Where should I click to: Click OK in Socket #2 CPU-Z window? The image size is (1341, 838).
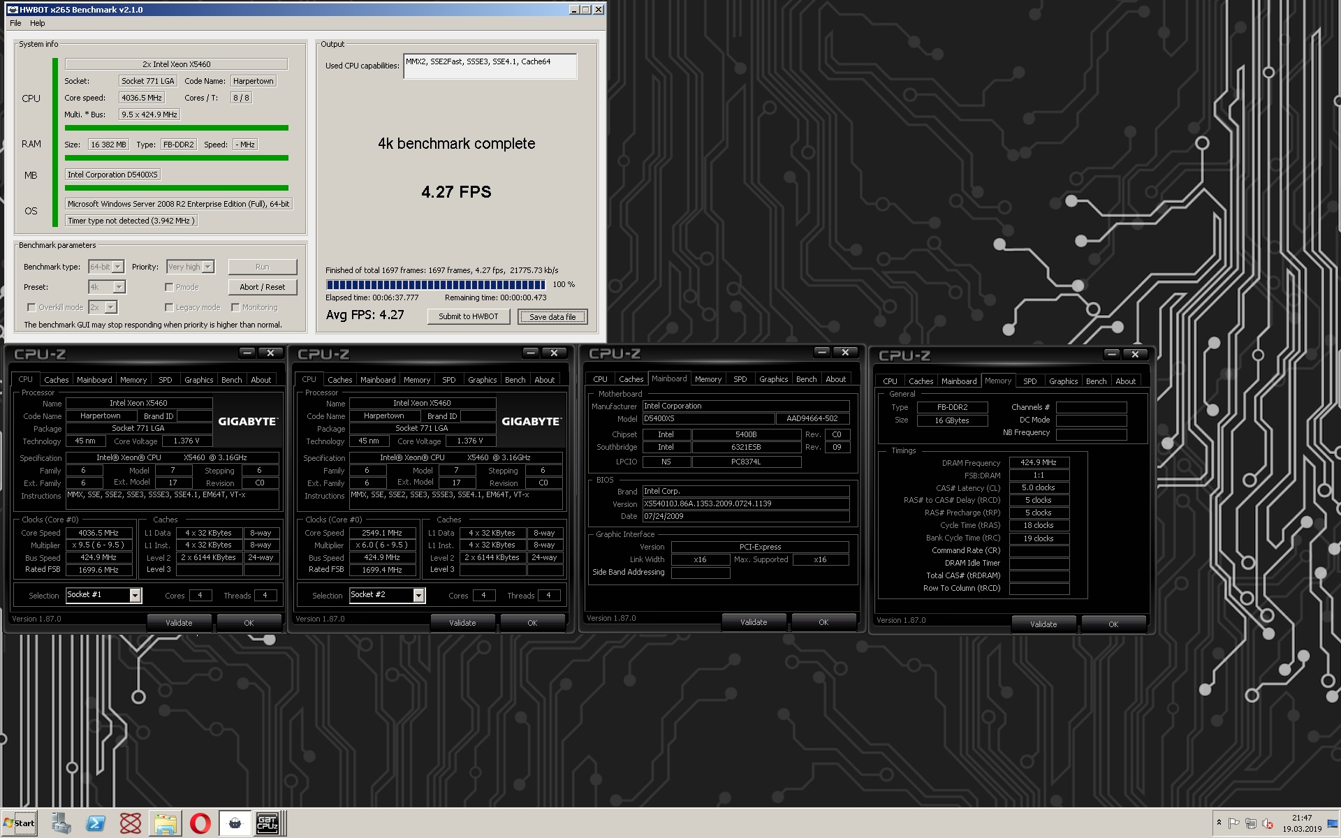[x=532, y=623]
